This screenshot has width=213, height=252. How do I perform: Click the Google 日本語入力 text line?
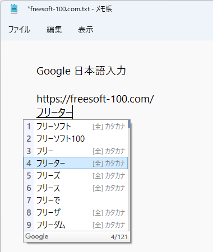(81, 71)
